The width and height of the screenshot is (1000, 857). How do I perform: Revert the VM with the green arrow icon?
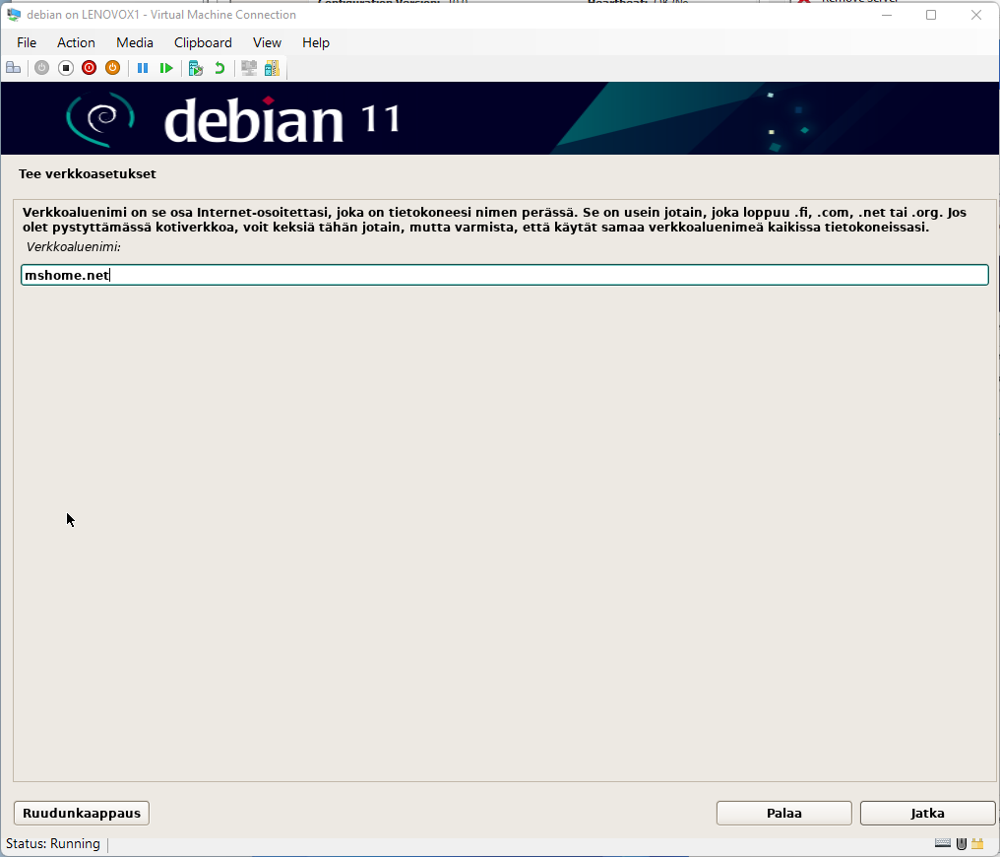click(219, 68)
